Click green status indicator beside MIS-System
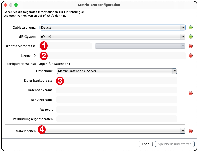The image size is (199, 153). coord(191,36)
